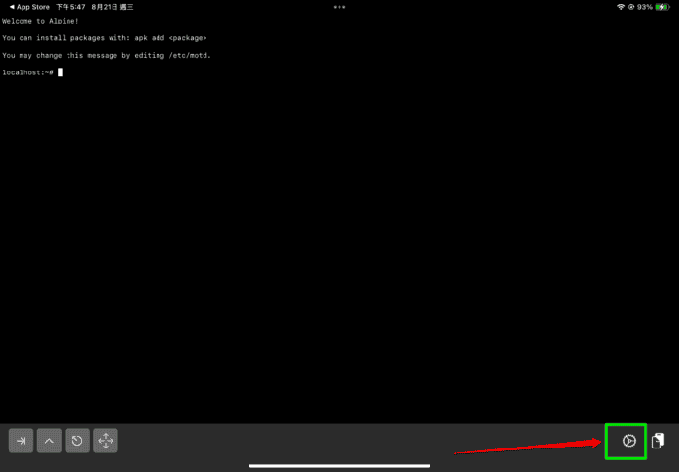The height and width of the screenshot is (472, 679).
Task: Tap the home indicator bar
Action: point(339,465)
